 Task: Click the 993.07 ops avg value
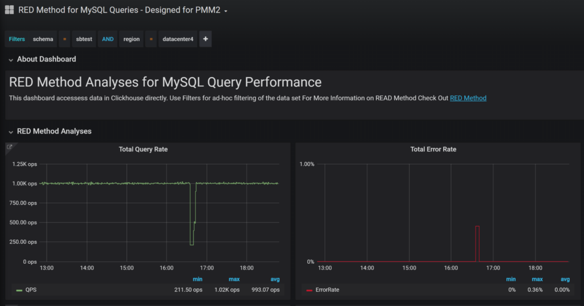[x=265, y=289]
